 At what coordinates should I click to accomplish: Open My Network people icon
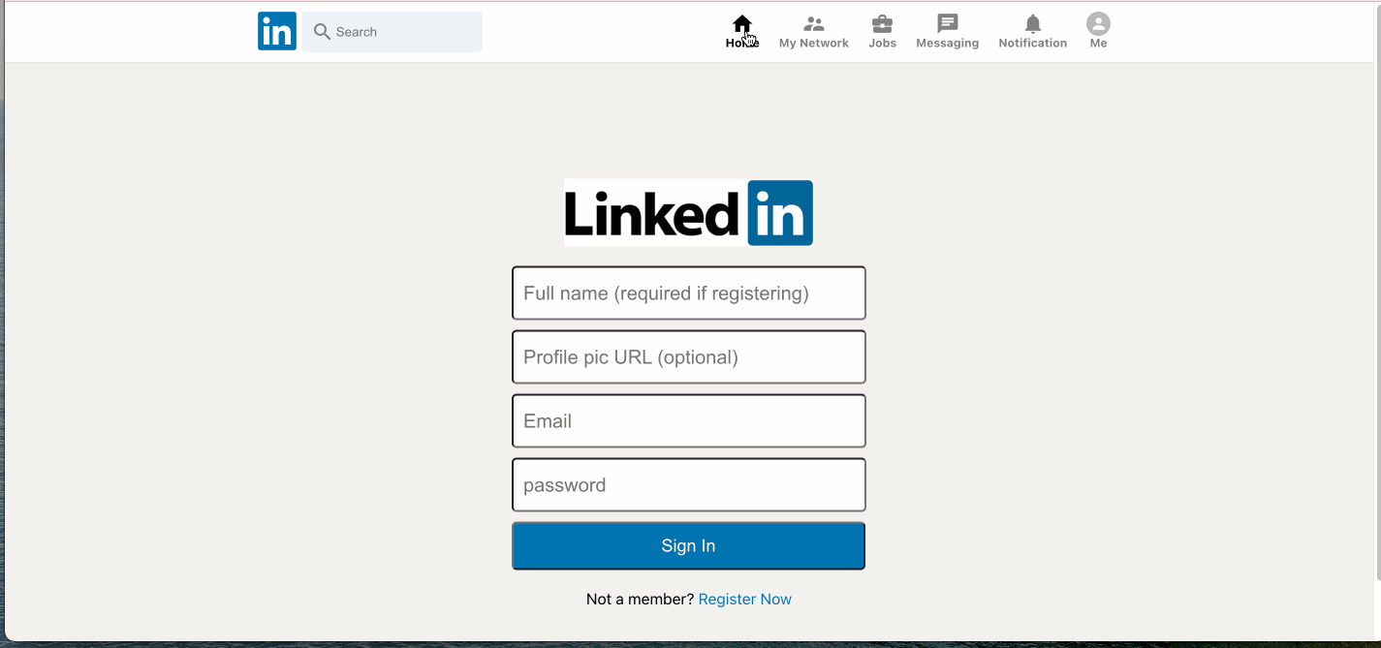[x=814, y=23]
